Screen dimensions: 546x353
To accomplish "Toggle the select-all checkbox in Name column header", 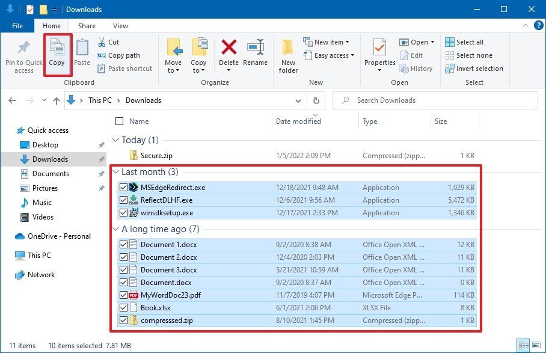I will tap(118, 121).
